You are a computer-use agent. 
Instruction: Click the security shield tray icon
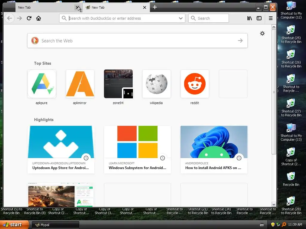[x=273, y=225]
